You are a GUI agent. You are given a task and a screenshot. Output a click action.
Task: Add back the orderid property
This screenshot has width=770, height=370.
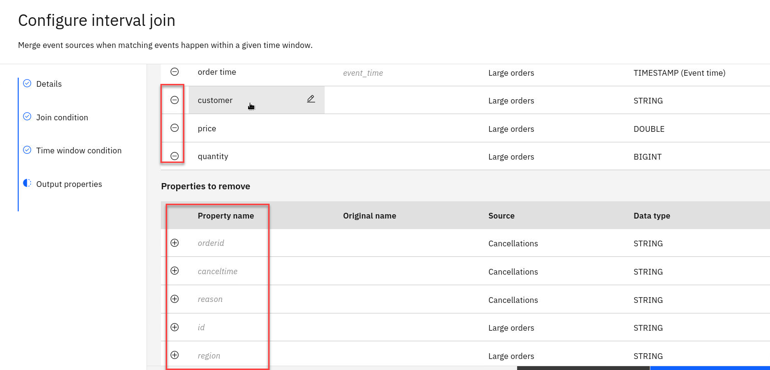click(175, 243)
